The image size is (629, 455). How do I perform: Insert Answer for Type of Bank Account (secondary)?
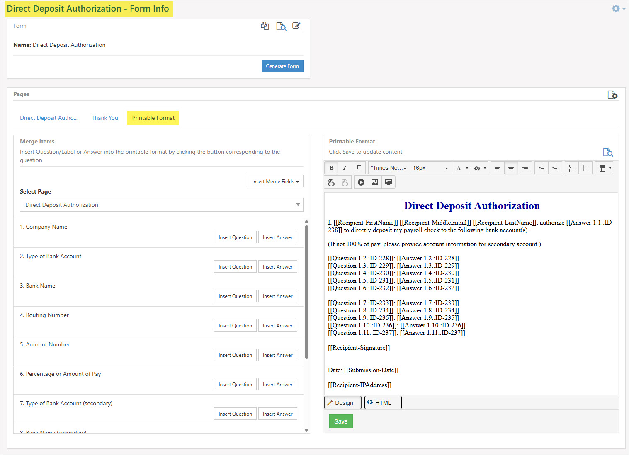coord(277,414)
